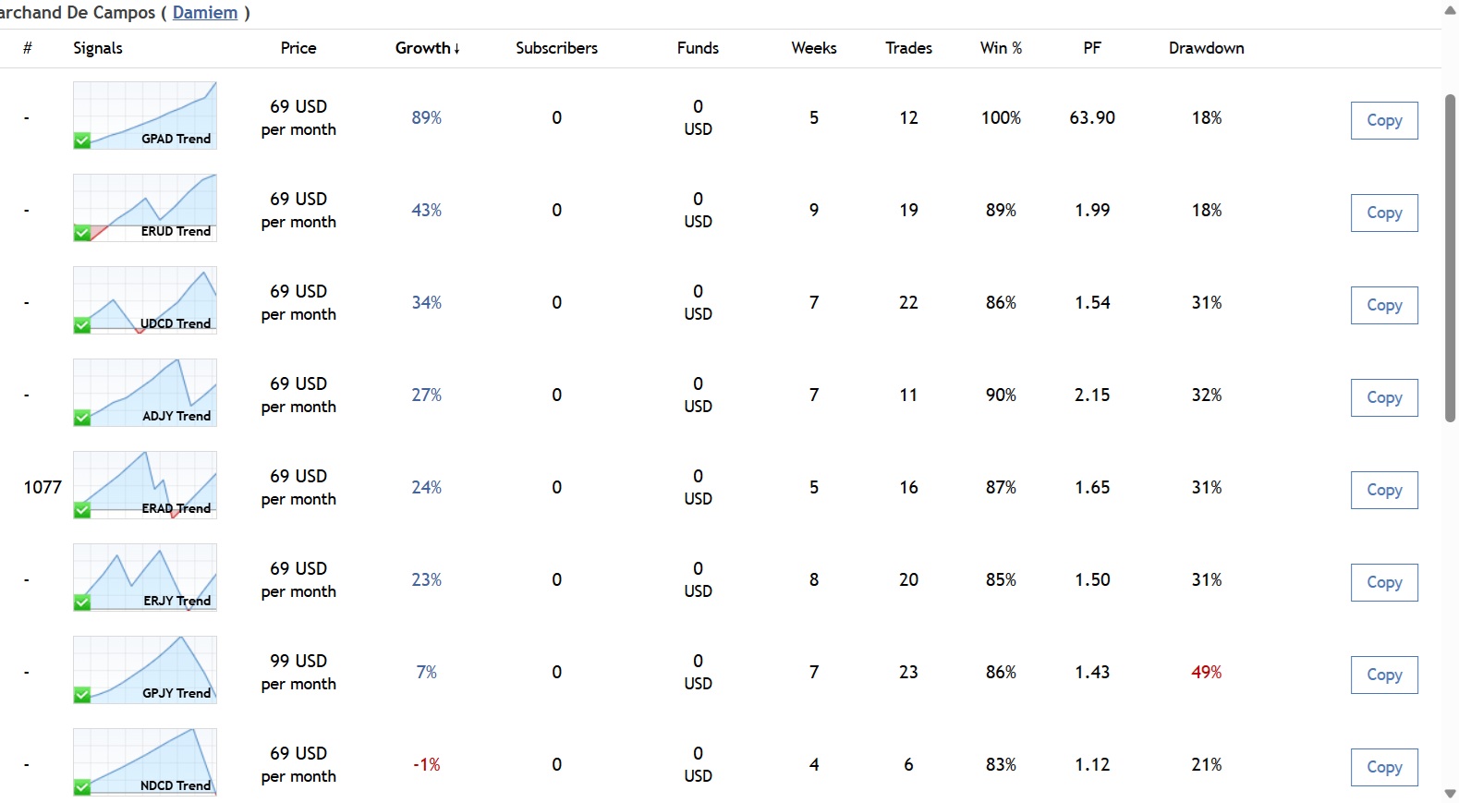Sort signals by Growth column

click(x=427, y=48)
